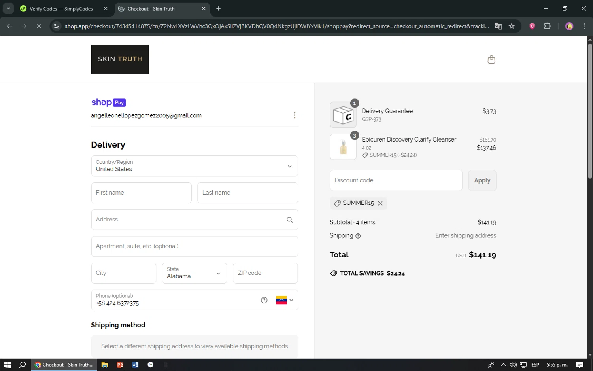Open the uBlock shield extension icon

pyautogui.click(x=532, y=26)
